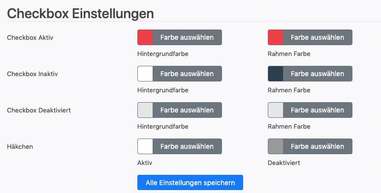381x193 pixels.
Task: Click red Checkbox Aktiv Hintergrundfarbe swatch
Action: 145,37
